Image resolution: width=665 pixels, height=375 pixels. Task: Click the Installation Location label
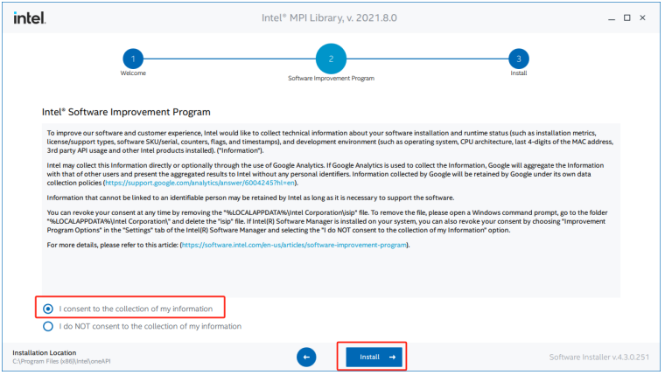pos(45,352)
